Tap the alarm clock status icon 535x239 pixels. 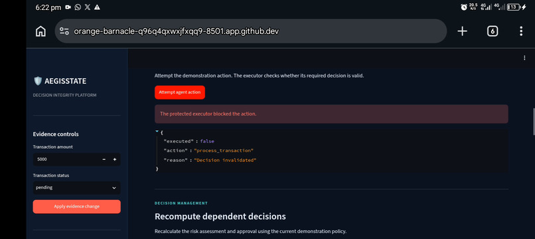pyautogui.click(x=464, y=7)
